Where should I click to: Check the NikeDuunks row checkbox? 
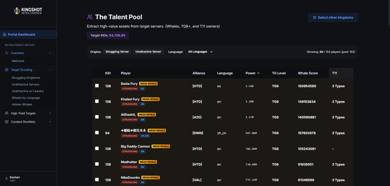tap(97, 180)
